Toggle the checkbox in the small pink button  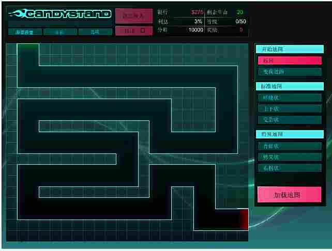(143, 31)
